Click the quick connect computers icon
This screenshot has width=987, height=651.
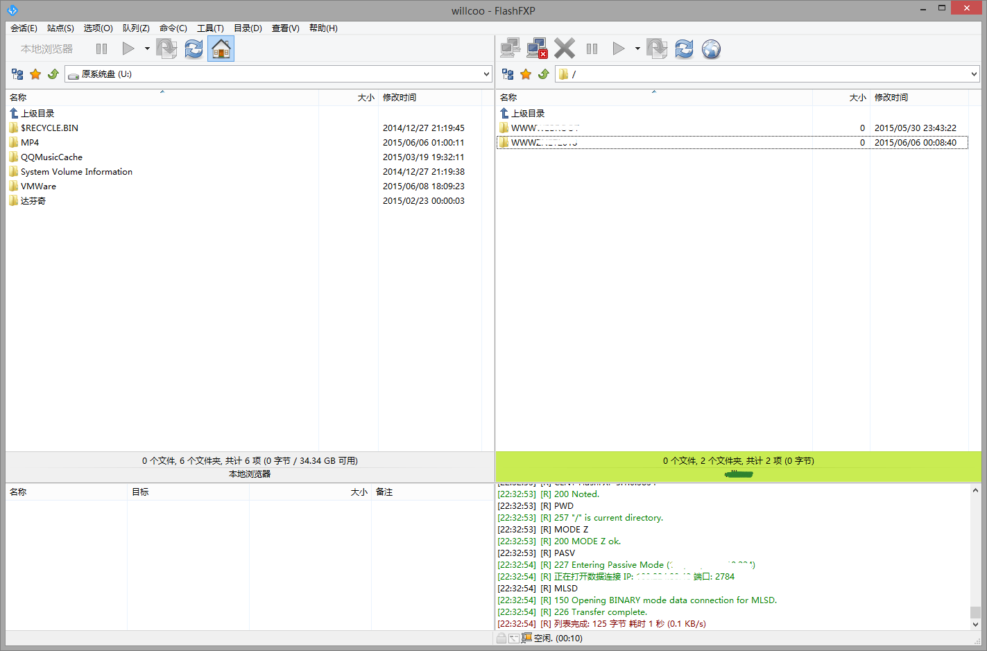coord(510,49)
